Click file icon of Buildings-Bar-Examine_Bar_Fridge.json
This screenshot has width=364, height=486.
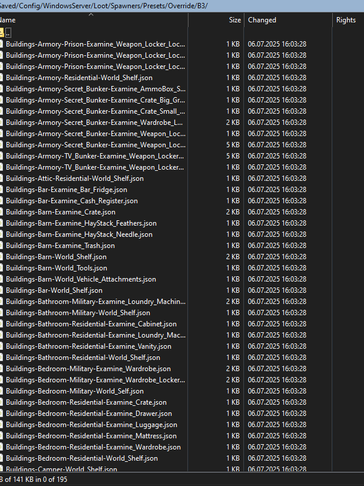[x=2, y=190]
